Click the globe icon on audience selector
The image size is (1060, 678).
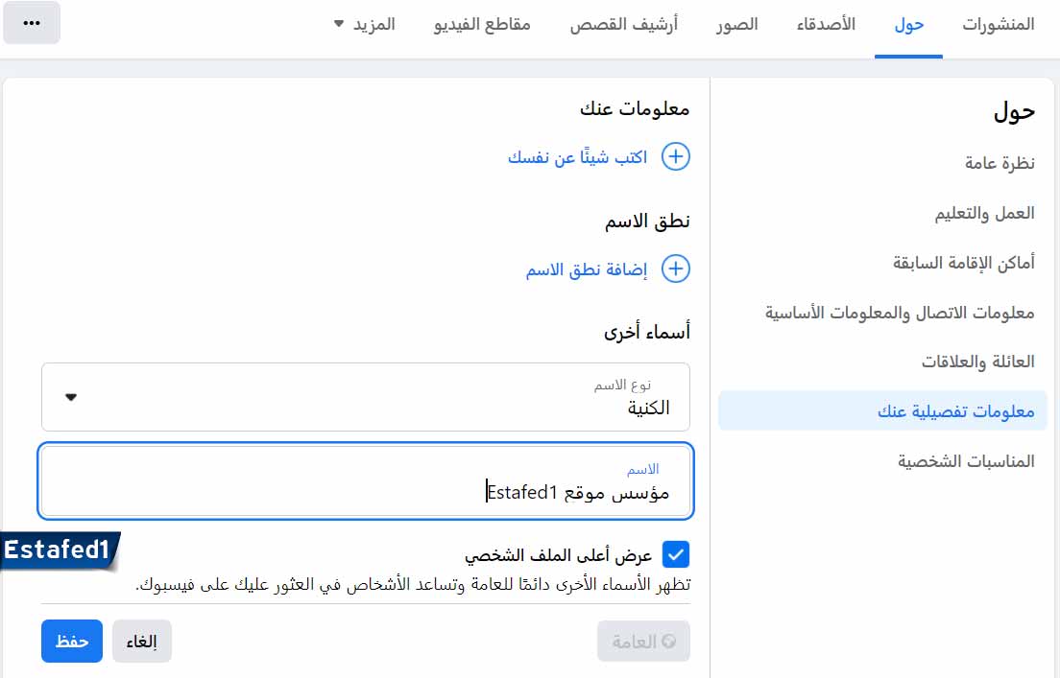[x=670, y=642]
